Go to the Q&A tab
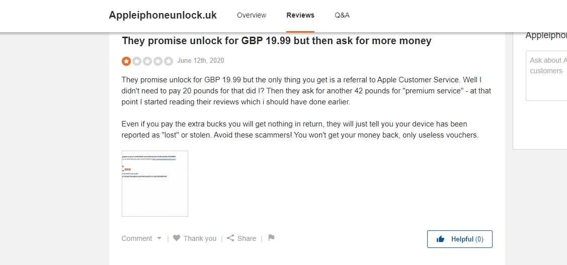The image size is (567, 265). click(x=342, y=15)
